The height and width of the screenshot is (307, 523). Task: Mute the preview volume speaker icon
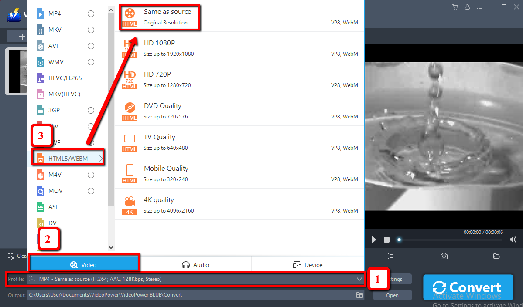513,240
